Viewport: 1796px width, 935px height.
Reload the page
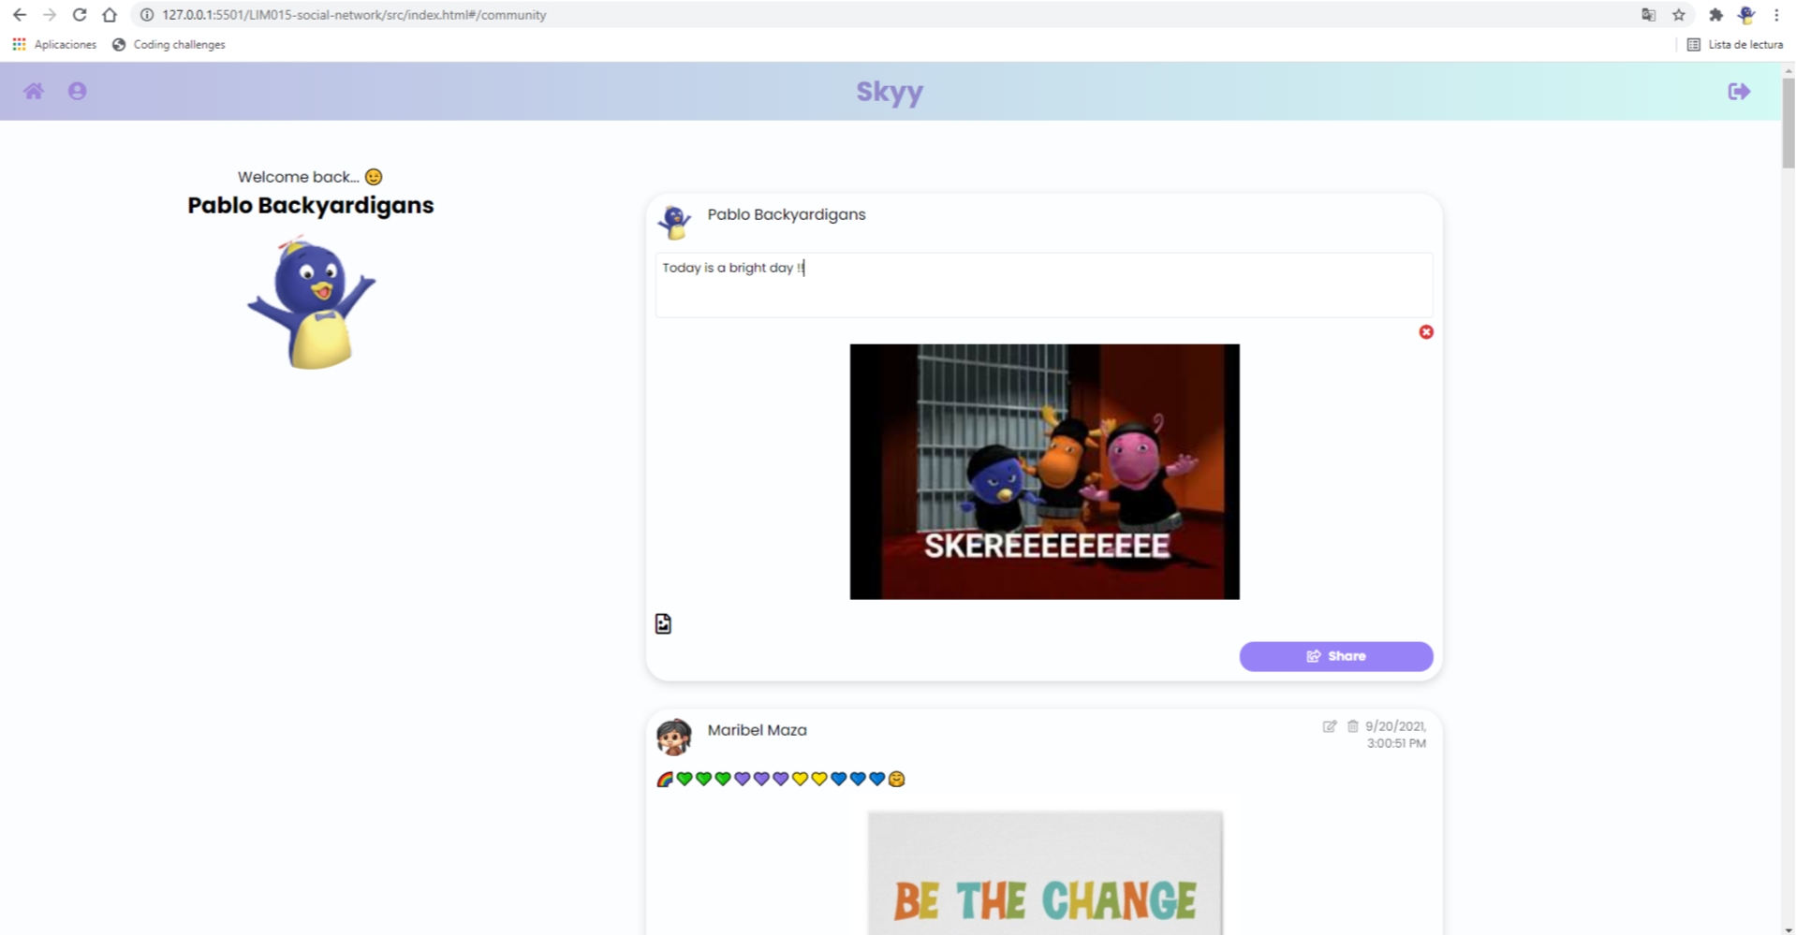tap(80, 15)
